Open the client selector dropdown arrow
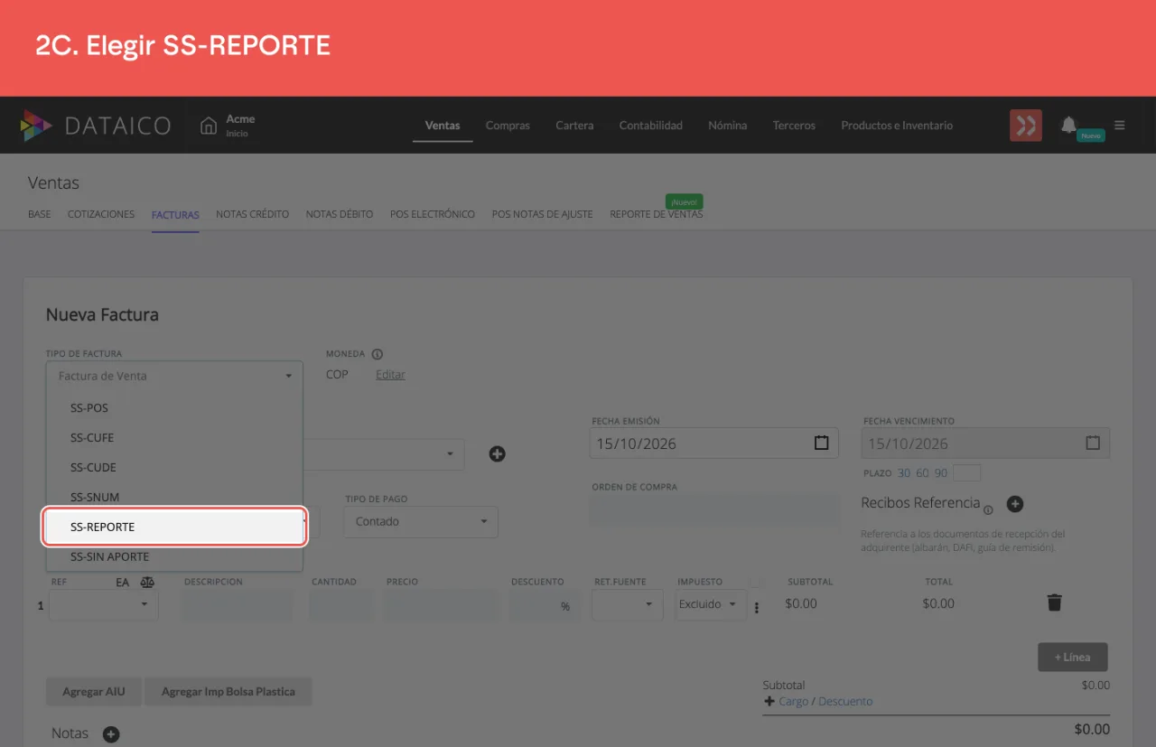 451,453
